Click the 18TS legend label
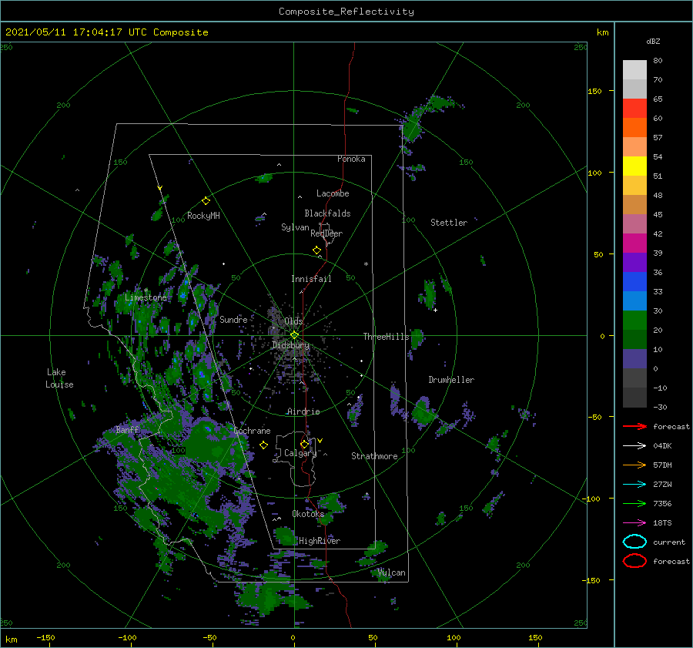The image size is (693, 648). pos(662,523)
